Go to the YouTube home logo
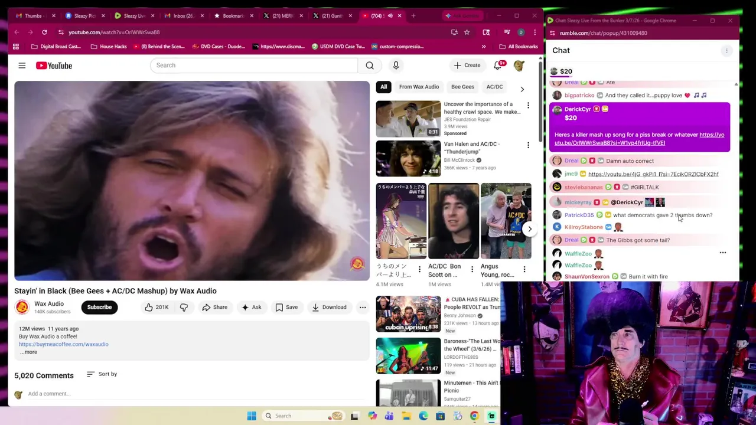The image size is (756, 425). tap(54, 66)
